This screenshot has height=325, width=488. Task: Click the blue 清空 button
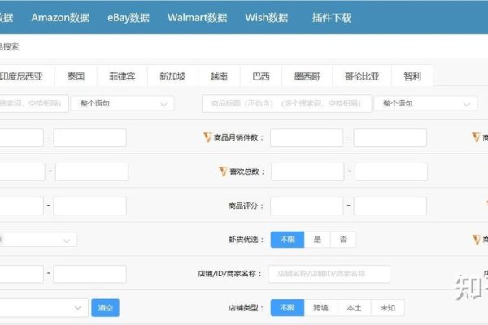(105, 308)
